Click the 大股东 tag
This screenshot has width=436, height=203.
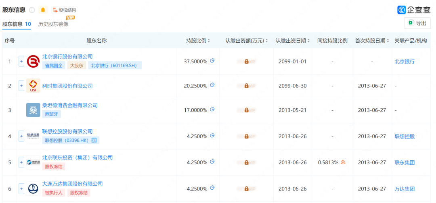click(x=77, y=65)
